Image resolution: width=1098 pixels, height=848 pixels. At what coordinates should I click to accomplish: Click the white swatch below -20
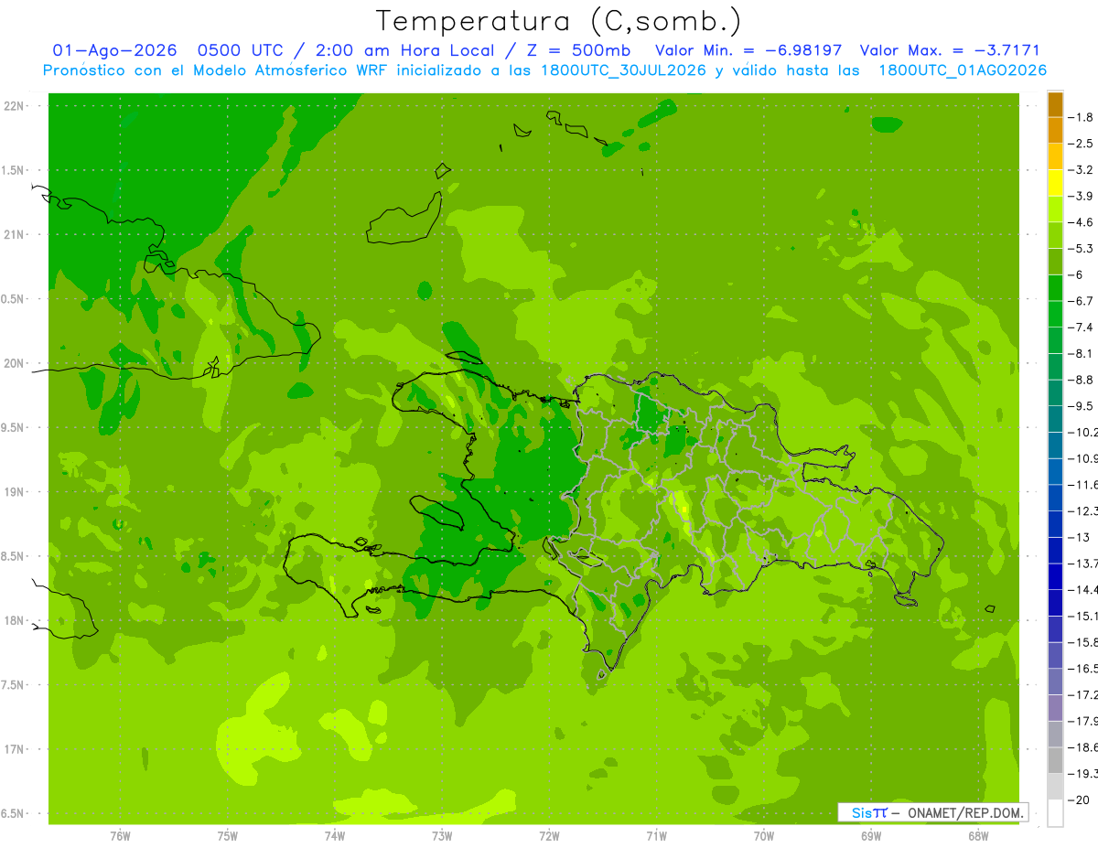point(1055,813)
